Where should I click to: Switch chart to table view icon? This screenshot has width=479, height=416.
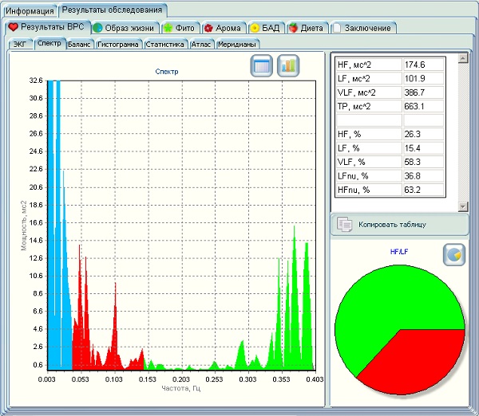261,65
